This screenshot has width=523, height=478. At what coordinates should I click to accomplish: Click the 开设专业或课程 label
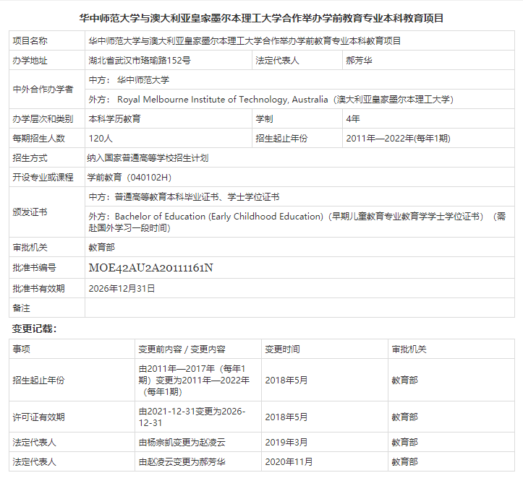pyautogui.click(x=43, y=177)
